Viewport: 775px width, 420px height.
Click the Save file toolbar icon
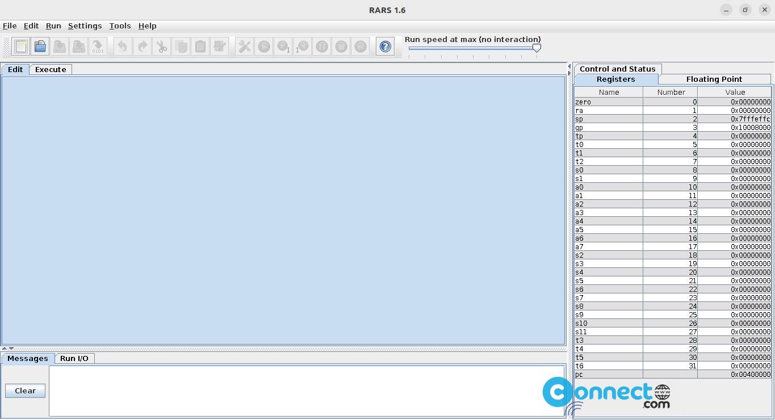click(x=60, y=47)
